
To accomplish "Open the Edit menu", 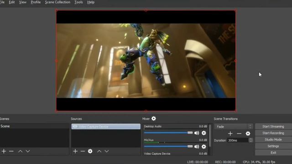I will coord(12,2).
